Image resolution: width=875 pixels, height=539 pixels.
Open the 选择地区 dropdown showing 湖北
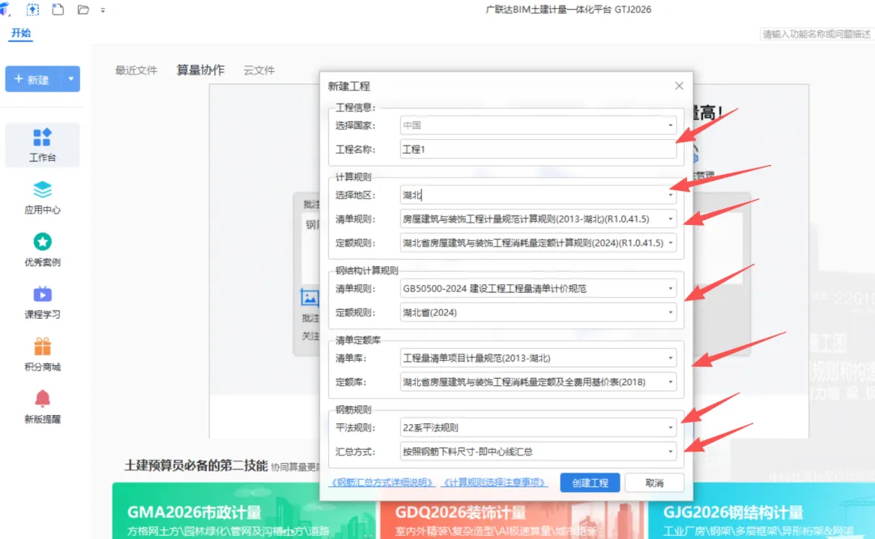pos(539,195)
